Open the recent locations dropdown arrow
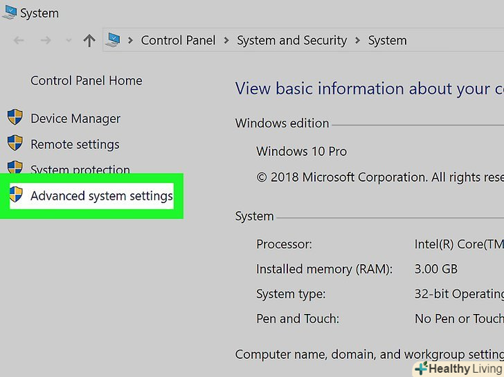 coord(68,41)
